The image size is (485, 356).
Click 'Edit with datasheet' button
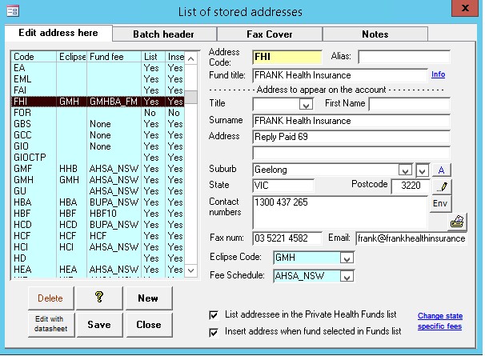pyautogui.click(x=50, y=324)
